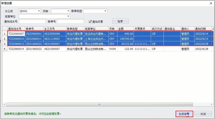Open the 结算单位 combo box
Viewport: 215px width, 119px height.
[44, 16]
